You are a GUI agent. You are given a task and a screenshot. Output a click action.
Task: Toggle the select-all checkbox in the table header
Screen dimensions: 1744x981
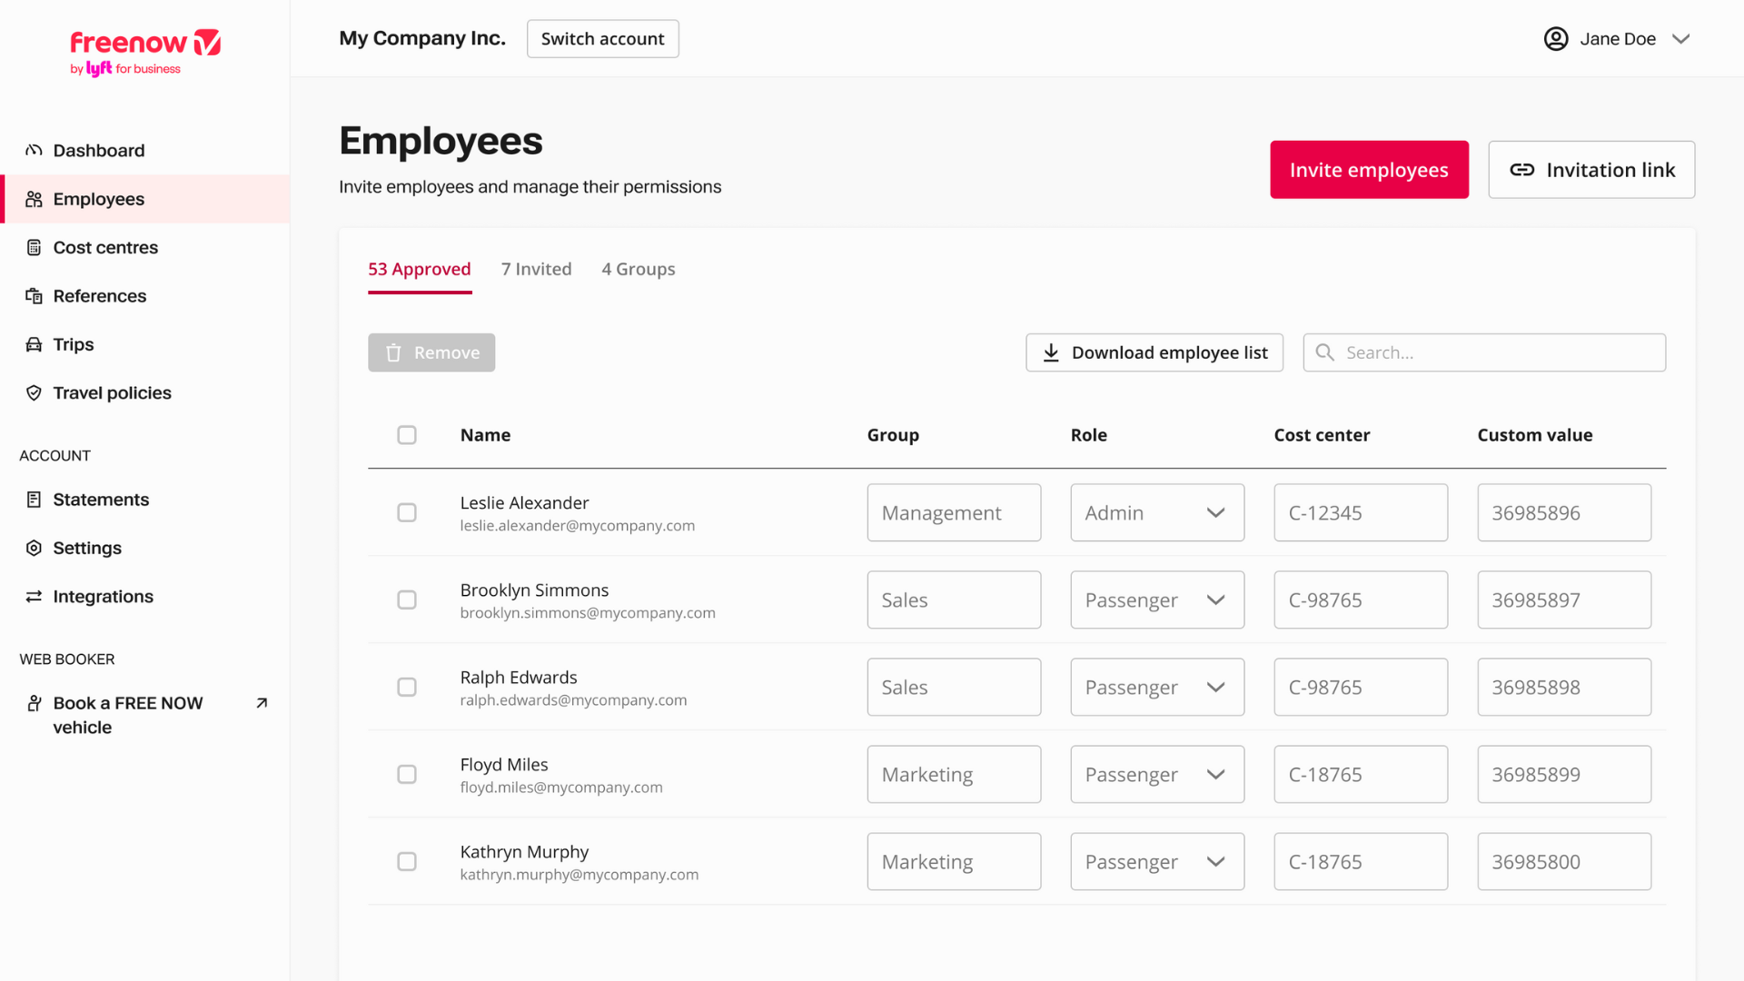(x=407, y=435)
